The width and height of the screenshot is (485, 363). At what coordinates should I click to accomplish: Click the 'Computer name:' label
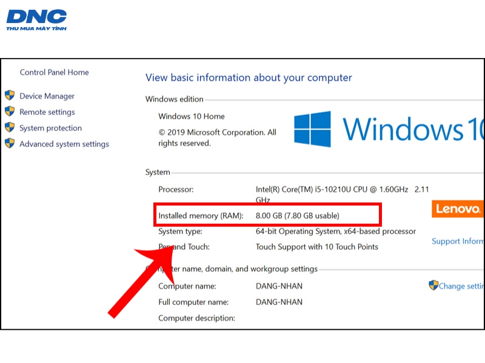click(187, 286)
